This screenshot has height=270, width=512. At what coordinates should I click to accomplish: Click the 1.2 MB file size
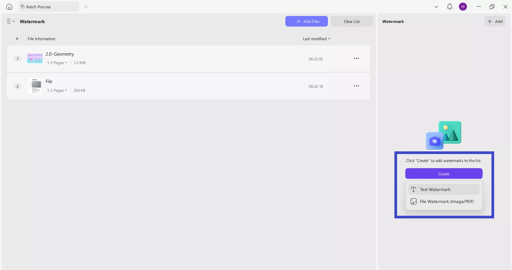[x=79, y=63]
